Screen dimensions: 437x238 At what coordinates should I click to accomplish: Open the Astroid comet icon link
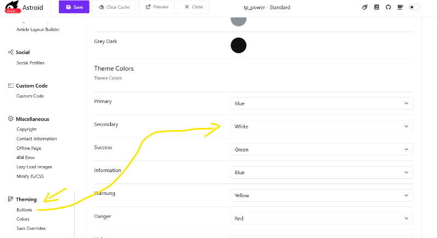(365, 7)
